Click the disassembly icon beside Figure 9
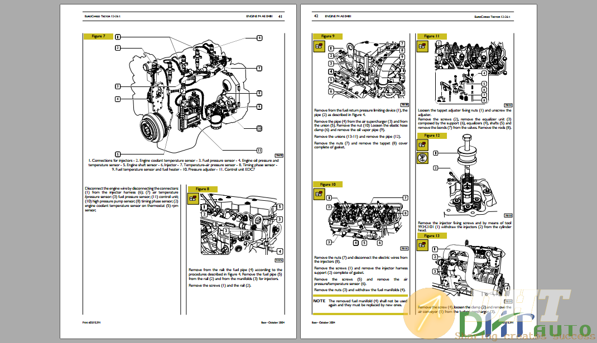Viewport: 597px width, 343px height. tap(319, 46)
